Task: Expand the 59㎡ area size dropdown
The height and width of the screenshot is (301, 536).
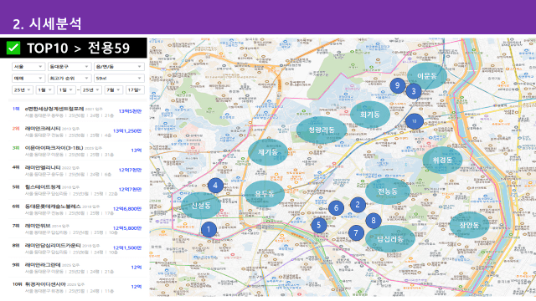Action: click(119, 78)
